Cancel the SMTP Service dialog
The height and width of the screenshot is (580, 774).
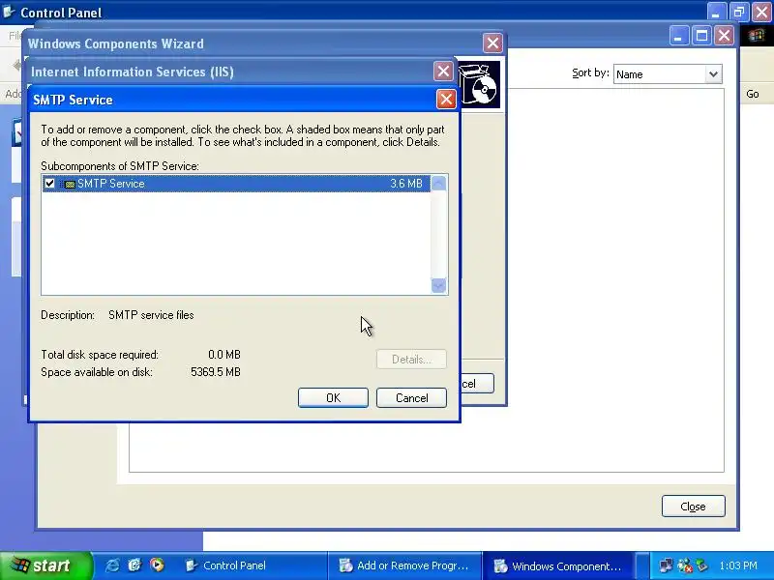click(x=412, y=398)
